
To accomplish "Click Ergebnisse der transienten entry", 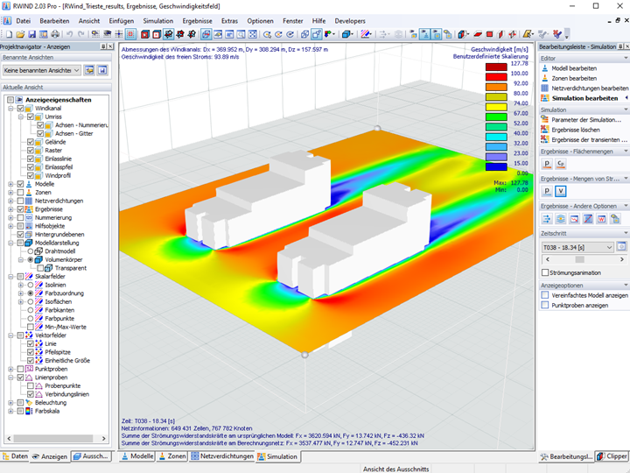I will coord(584,139).
